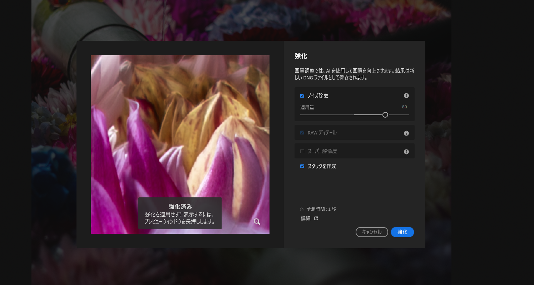The image size is (534, 285).
Task: Uncheck the スタックを作成 checkbox
Action: [x=302, y=166]
